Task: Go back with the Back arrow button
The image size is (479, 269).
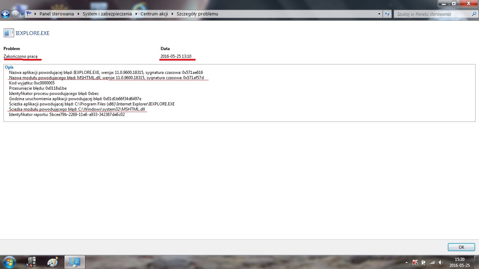Action: (6, 14)
